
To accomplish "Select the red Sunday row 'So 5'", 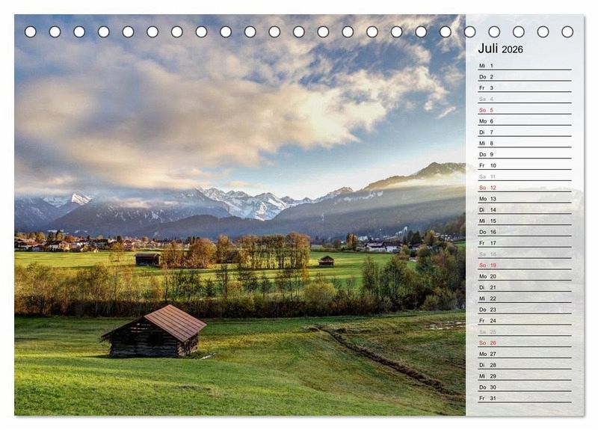I will pyautogui.click(x=523, y=110).
